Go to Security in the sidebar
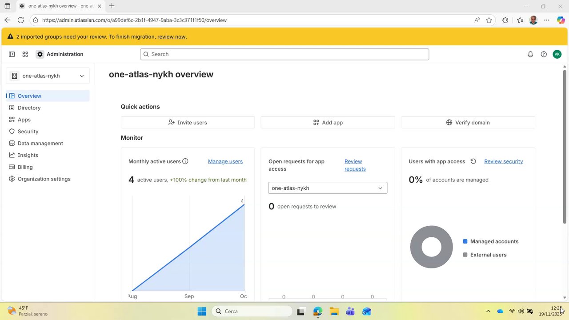 tap(48, 132)
